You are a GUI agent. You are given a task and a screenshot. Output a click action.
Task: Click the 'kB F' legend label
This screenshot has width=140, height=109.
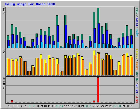(x=137, y=99)
